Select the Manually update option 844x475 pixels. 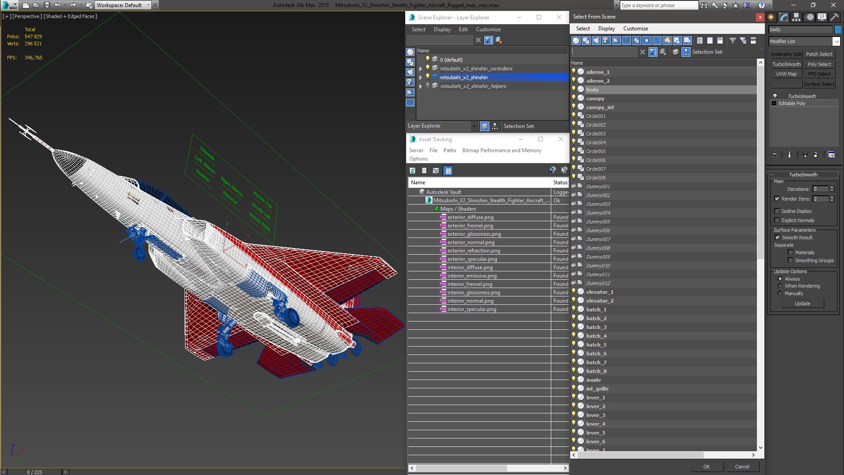pyautogui.click(x=780, y=293)
